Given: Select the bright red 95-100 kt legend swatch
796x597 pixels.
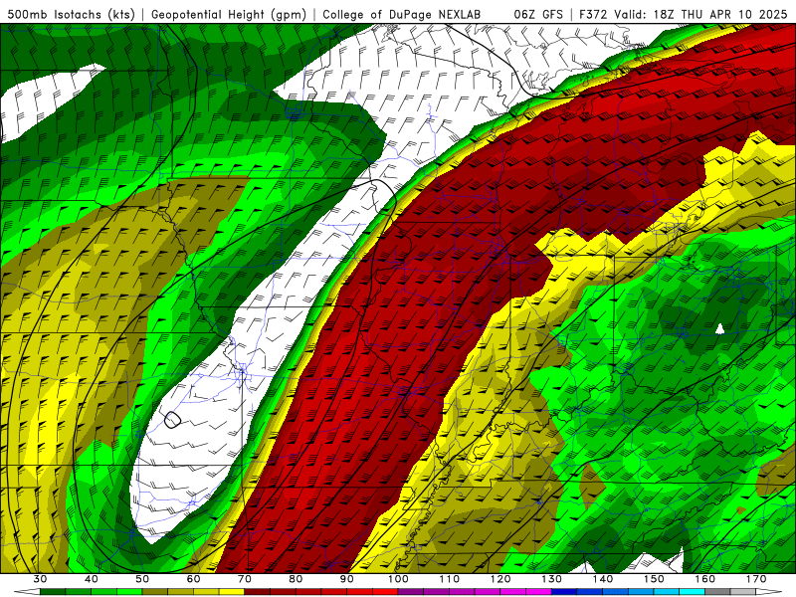Looking at the screenshot, I should point(385,592).
